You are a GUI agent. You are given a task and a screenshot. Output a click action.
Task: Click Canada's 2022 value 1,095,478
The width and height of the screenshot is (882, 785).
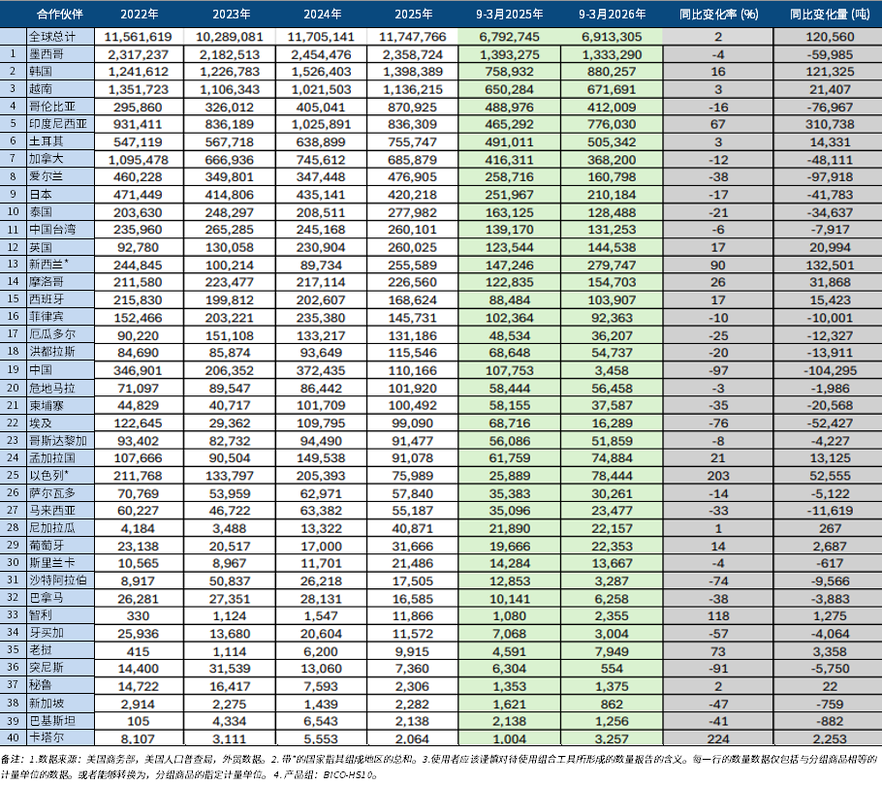coord(138,160)
